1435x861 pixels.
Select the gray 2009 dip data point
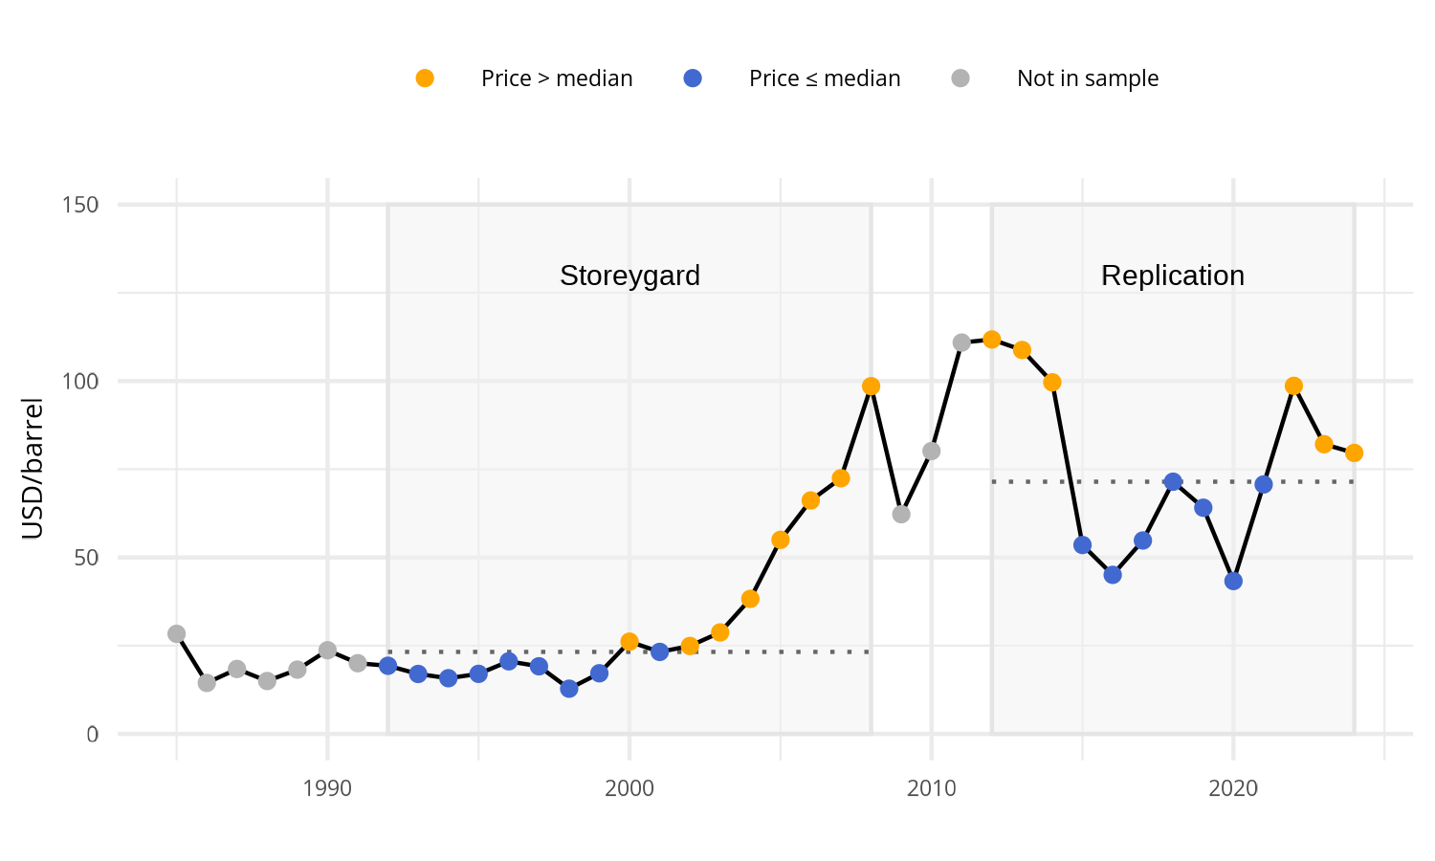click(901, 514)
